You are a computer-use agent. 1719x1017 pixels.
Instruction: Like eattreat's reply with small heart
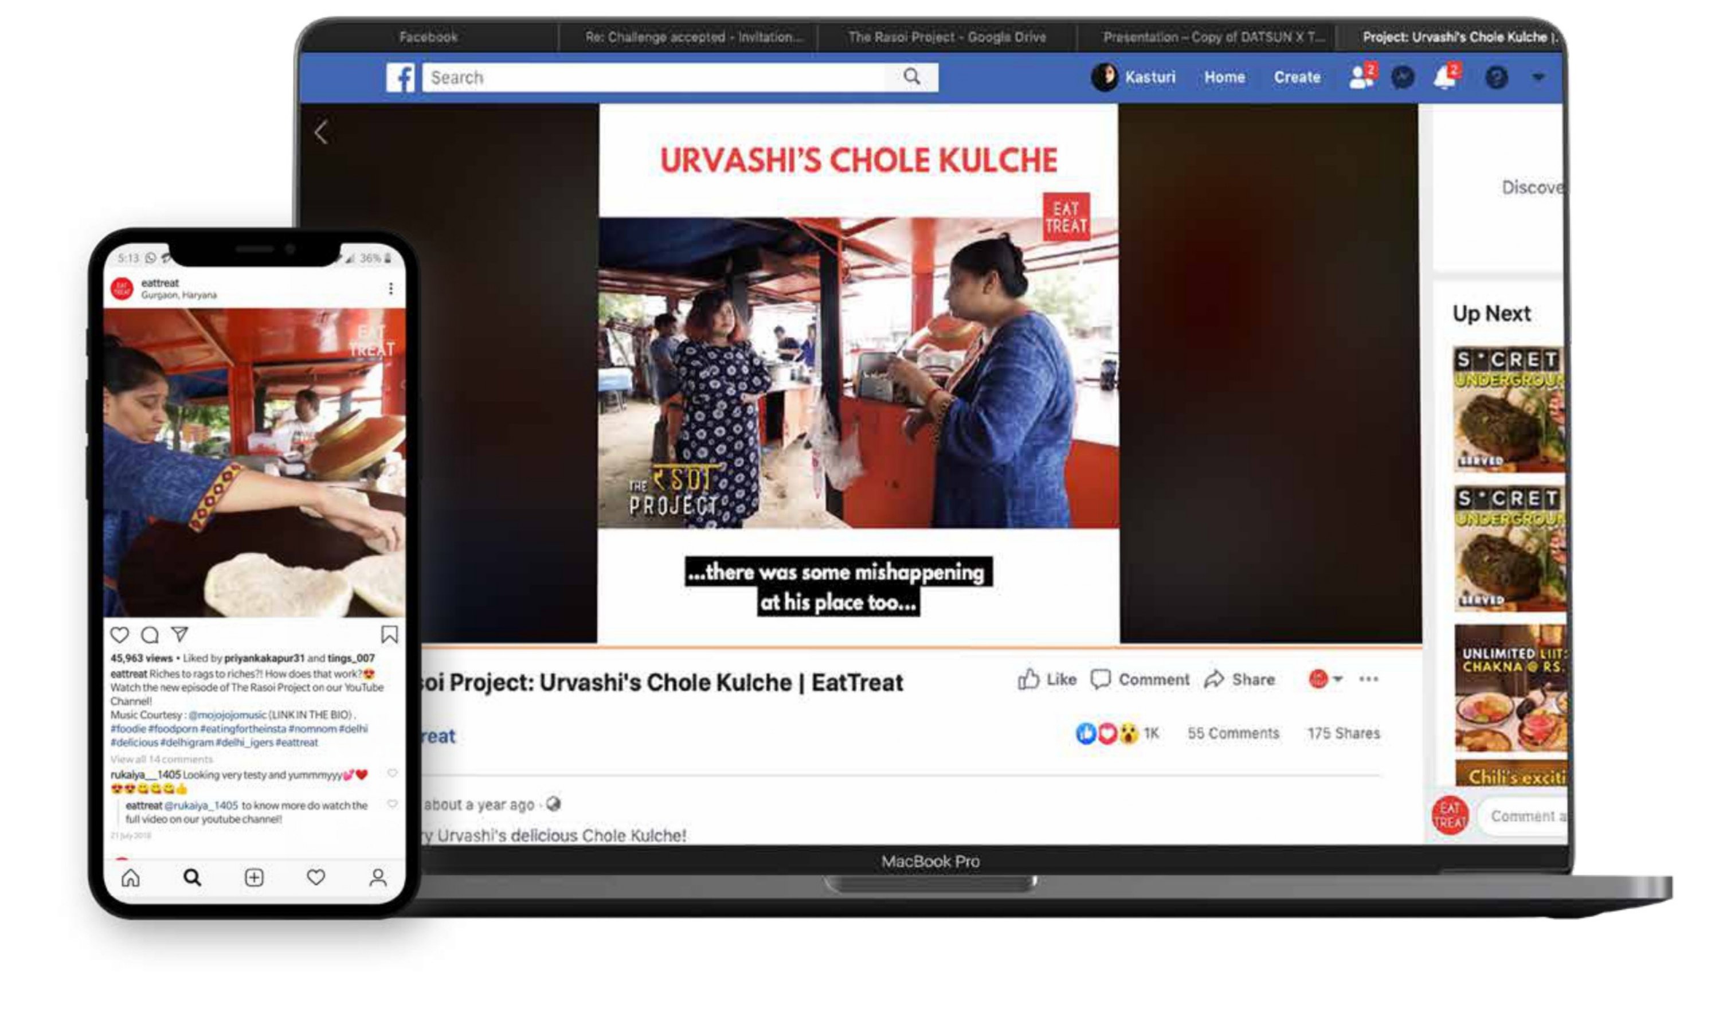(392, 804)
